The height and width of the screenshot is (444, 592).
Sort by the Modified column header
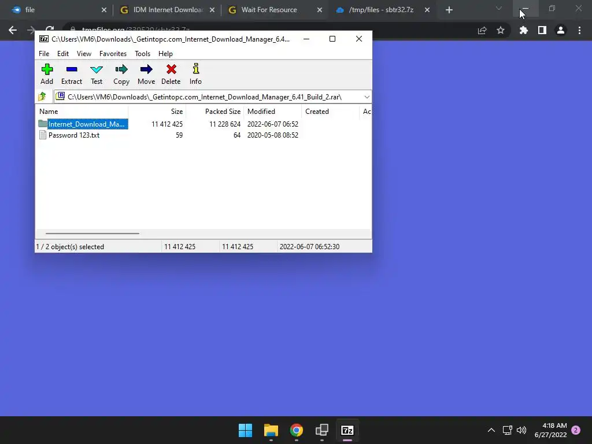pyautogui.click(x=273, y=112)
